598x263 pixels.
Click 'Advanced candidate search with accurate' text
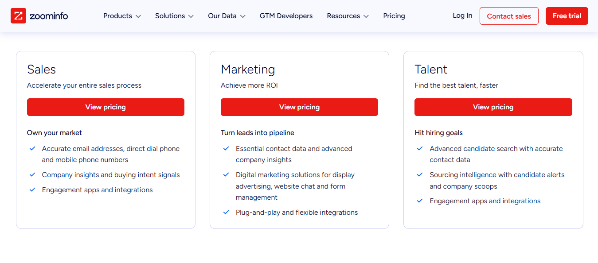click(x=496, y=149)
